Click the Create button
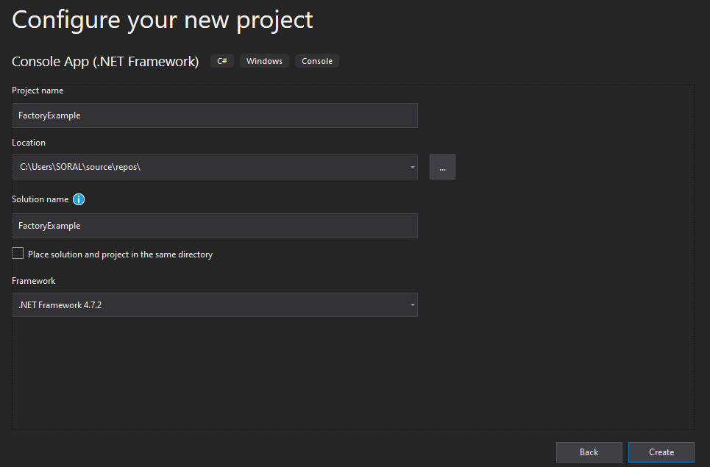 [661, 452]
